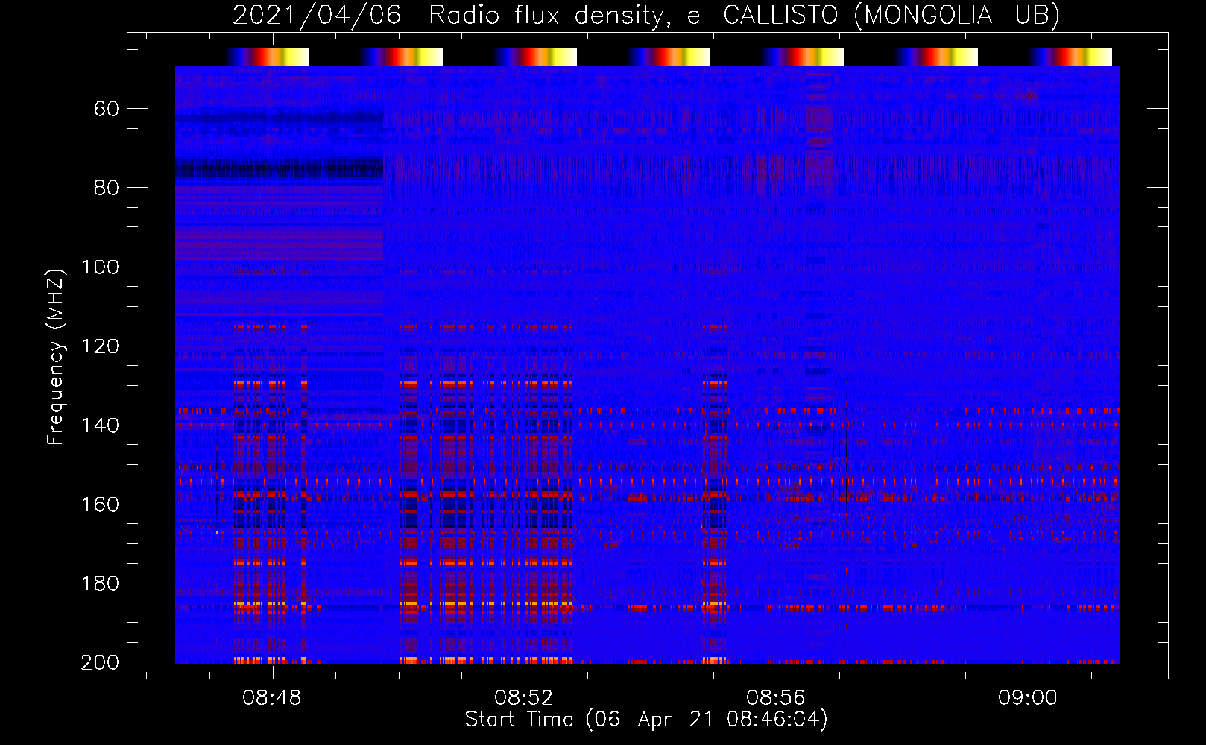
Task: Click the 80 frequency tick label
Action: (107, 188)
